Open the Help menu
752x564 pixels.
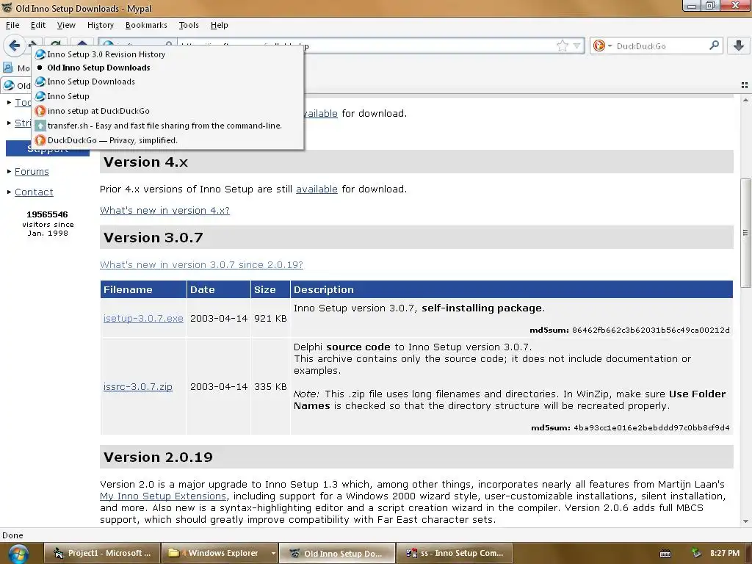tap(219, 25)
